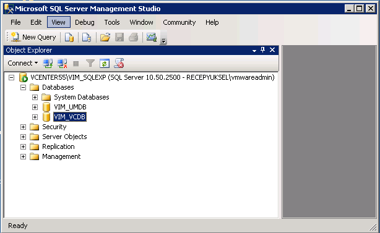The height and width of the screenshot is (233, 380).
Task: Click the VIM_VCDB database cylinder icon
Action: [46, 117]
